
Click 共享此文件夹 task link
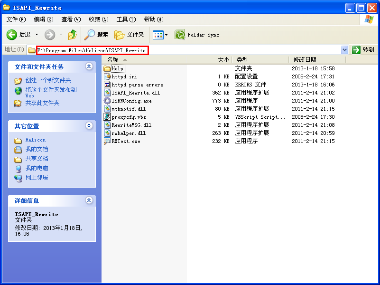(42, 103)
